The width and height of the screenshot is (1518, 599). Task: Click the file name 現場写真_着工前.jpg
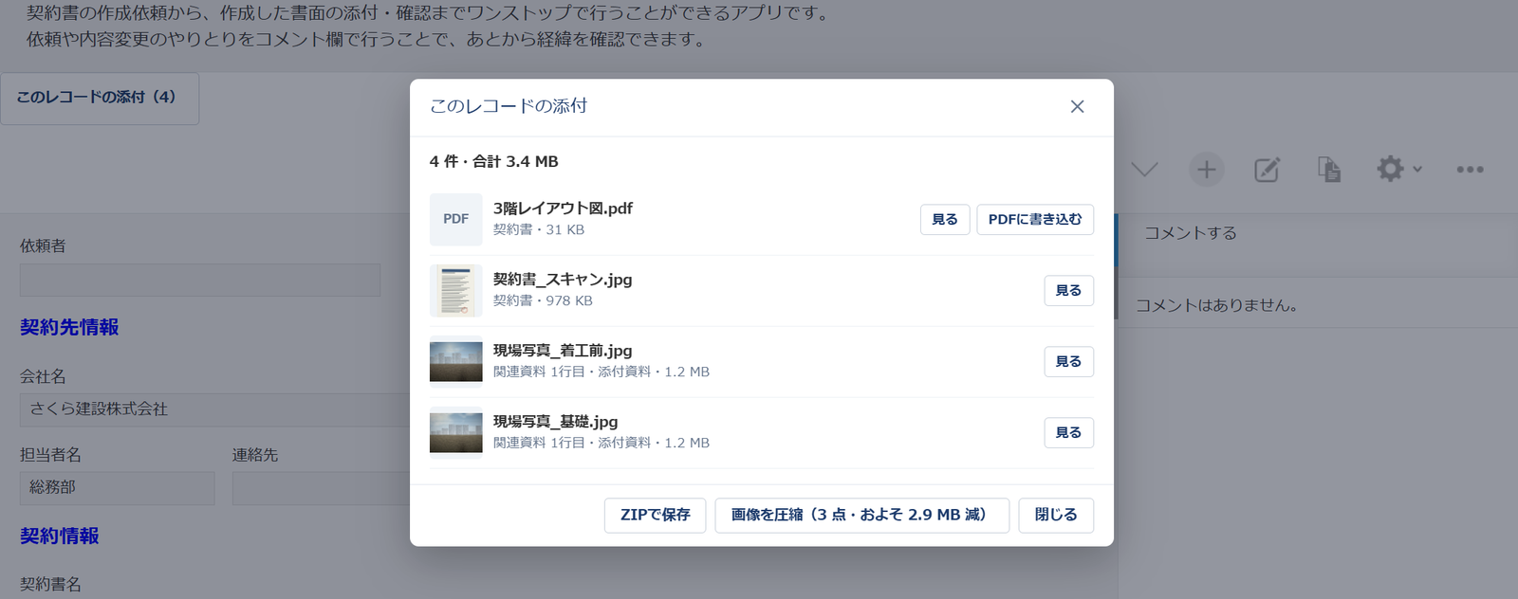point(563,351)
